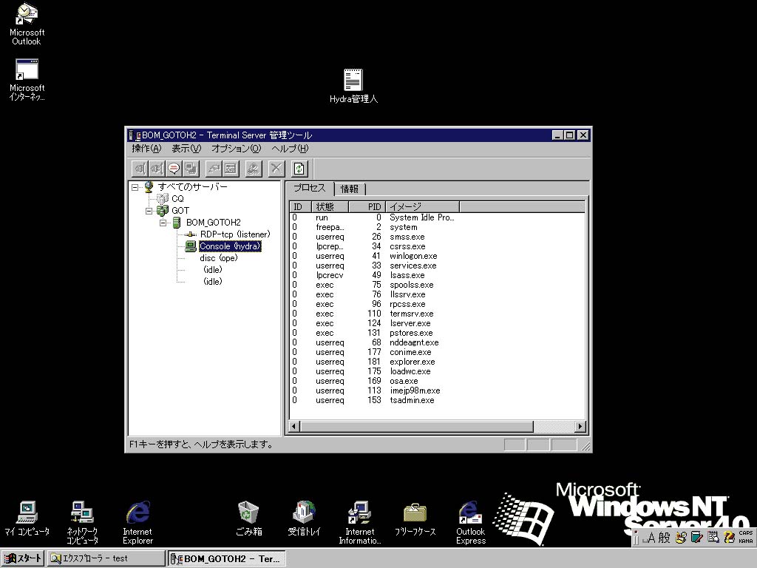Collapse the すべてのサーバー tree node

(x=135, y=187)
